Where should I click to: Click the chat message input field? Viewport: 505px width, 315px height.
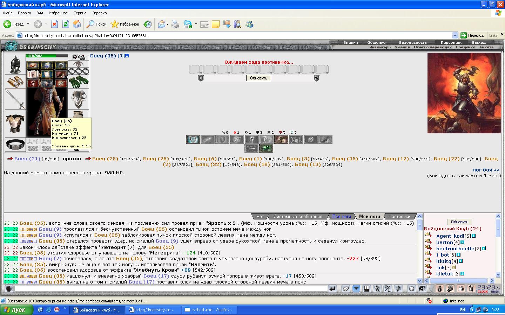(x=171, y=289)
